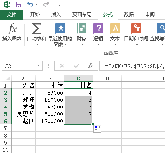Select the cell with value 1800000
This screenshot has height=153, width=165.
[x=50, y=121]
